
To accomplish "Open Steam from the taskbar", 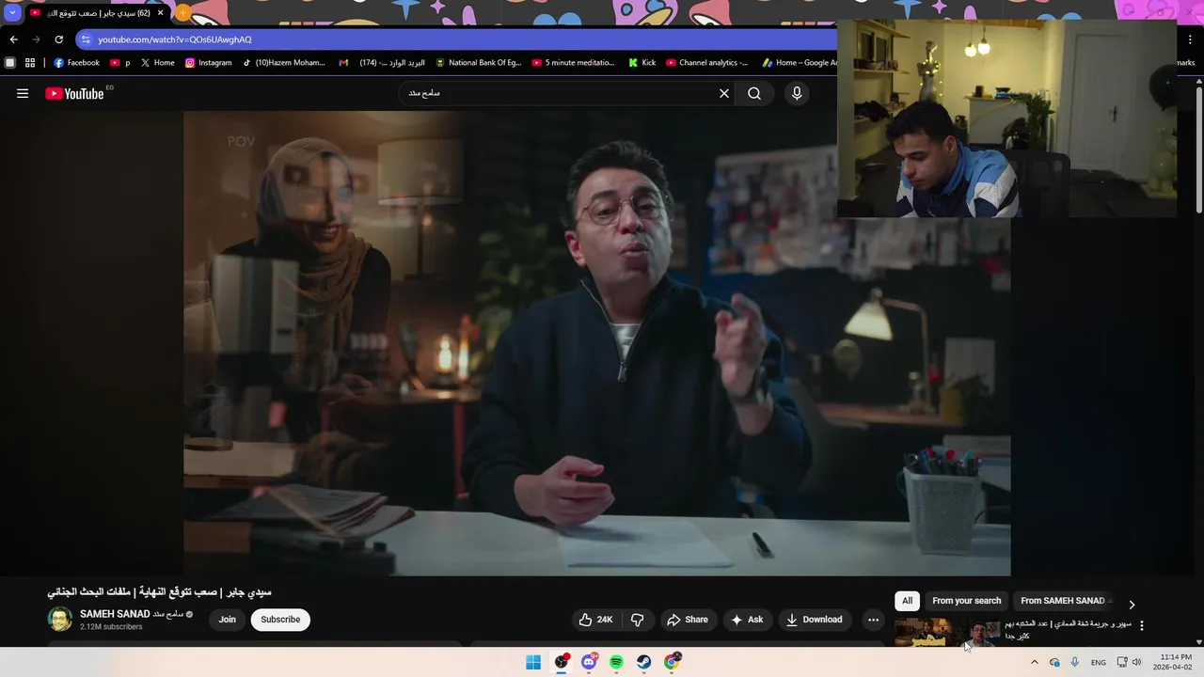I will tap(643, 662).
